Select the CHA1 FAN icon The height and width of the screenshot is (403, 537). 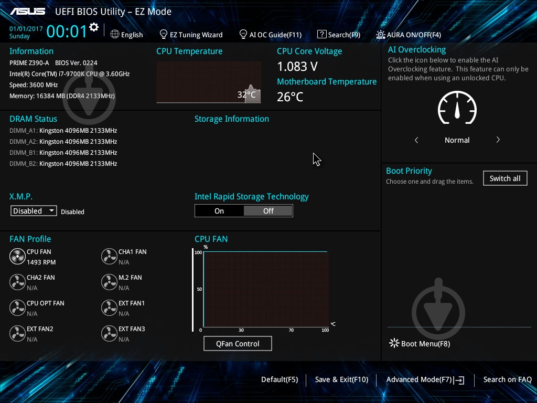click(x=109, y=256)
